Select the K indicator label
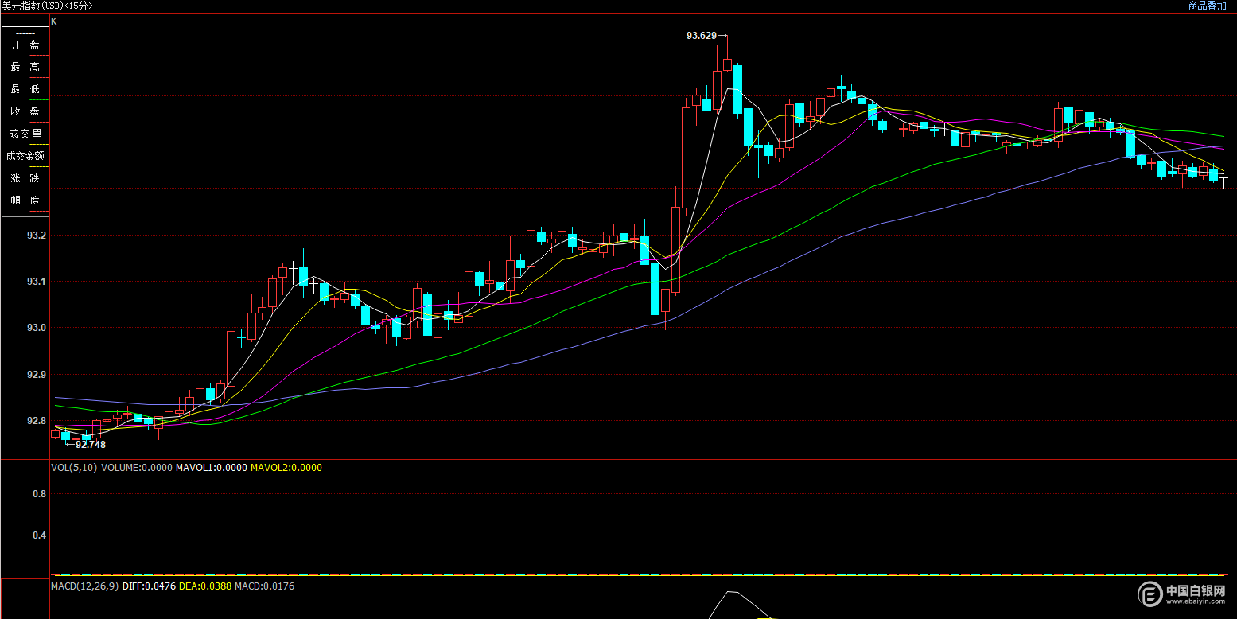The image size is (1237, 619). click(54, 21)
